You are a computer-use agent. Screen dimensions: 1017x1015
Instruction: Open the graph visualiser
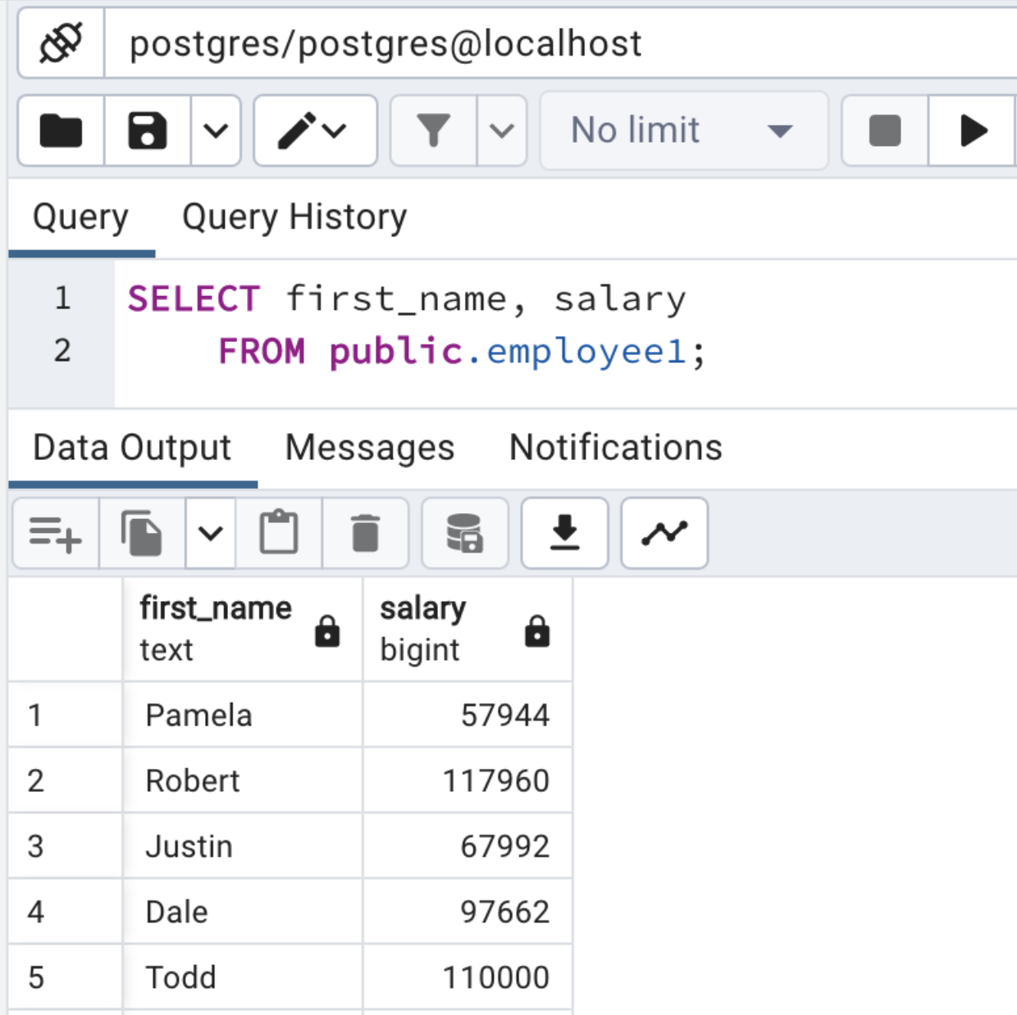[664, 534]
